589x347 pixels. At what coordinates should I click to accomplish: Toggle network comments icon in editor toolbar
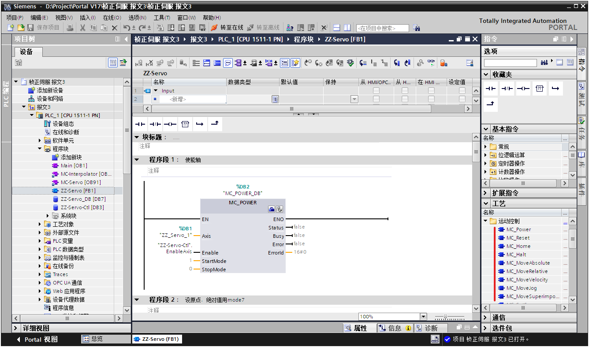228,63
